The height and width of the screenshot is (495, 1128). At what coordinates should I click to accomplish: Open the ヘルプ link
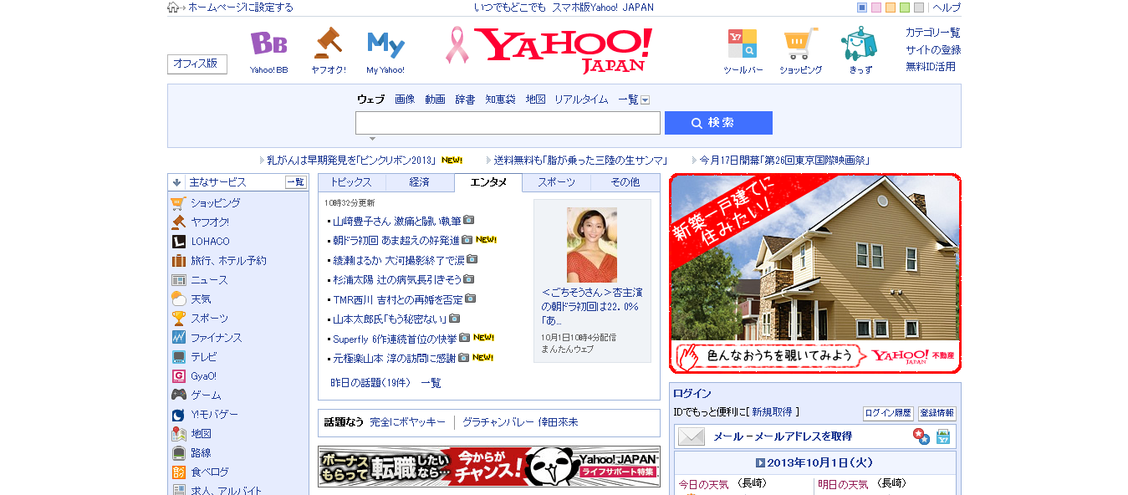(x=947, y=8)
